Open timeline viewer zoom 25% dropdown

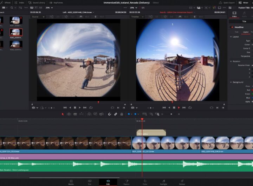tap(134, 8)
